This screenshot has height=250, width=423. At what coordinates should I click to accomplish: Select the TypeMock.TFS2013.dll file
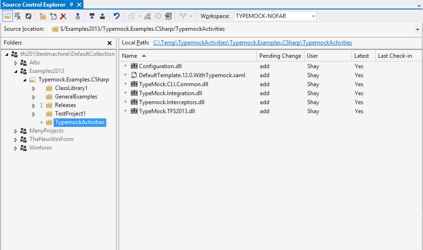[x=166, y=111]
